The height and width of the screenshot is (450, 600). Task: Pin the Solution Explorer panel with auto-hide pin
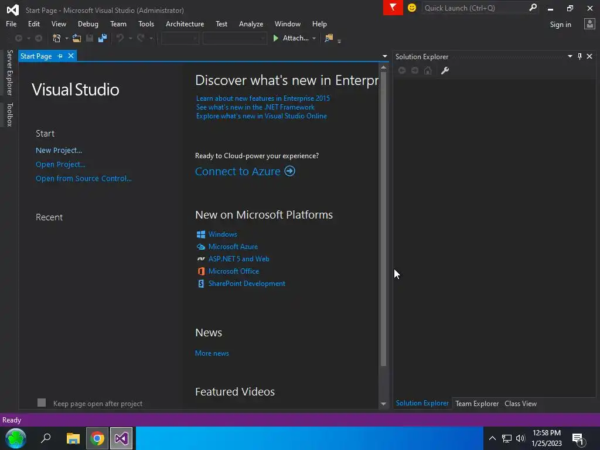[579, 57]
